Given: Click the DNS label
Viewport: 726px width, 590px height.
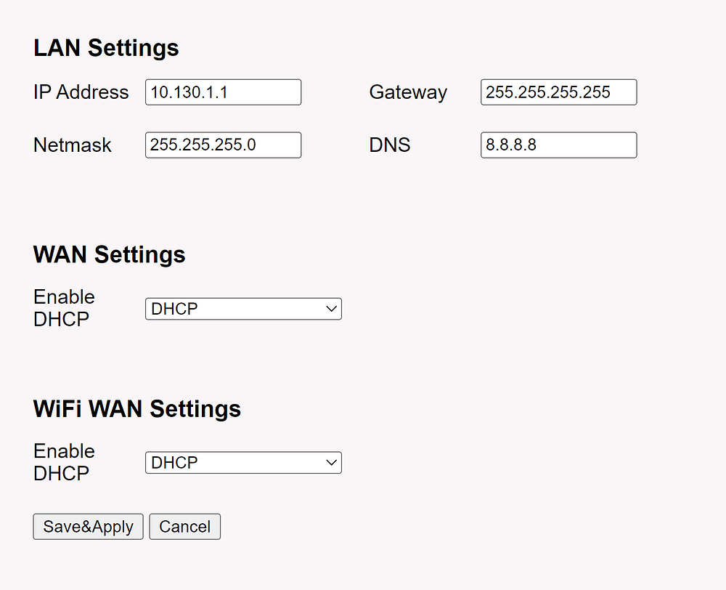Looking at the screenshot, I should pos(390,145).
